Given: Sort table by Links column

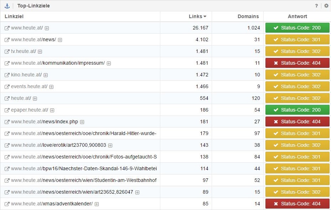Looking at the screenshot, I should click(197, 16).
